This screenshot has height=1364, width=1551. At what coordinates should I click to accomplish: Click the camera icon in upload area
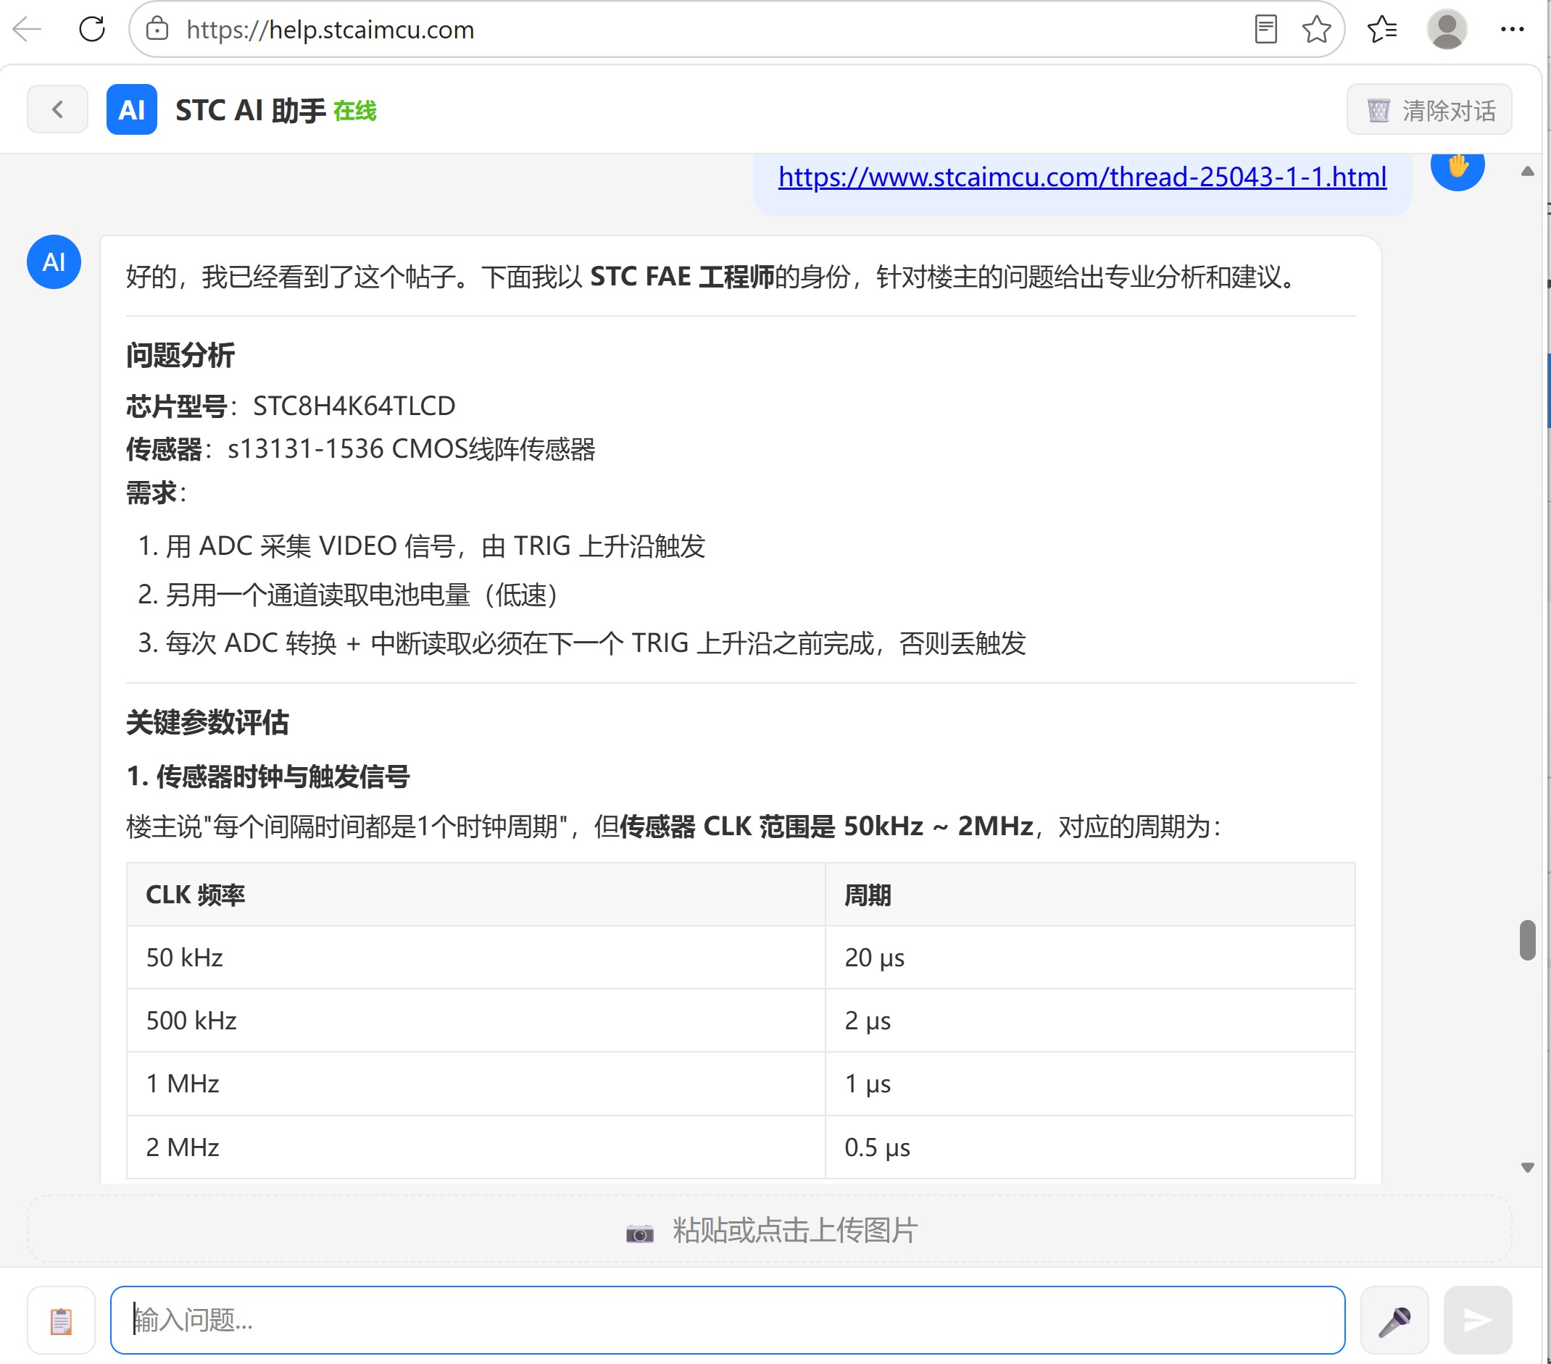pyautogui.click(x=640, y=1232)
